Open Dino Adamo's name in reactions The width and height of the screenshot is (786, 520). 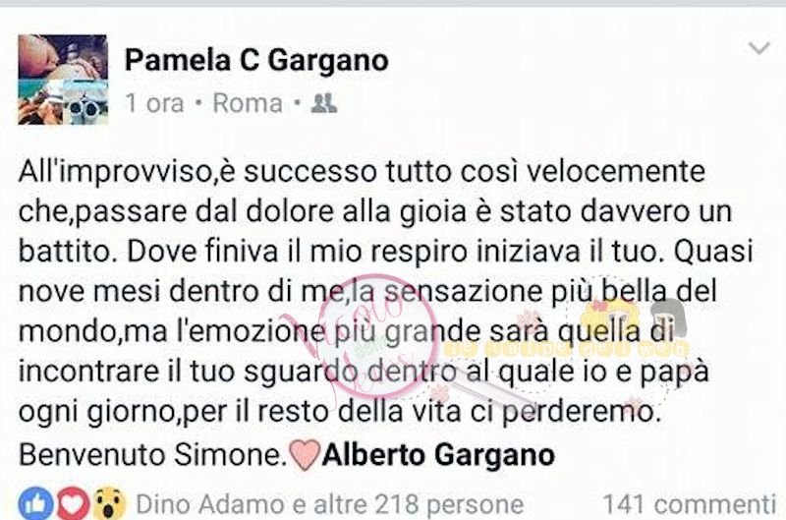coord(210,504)
